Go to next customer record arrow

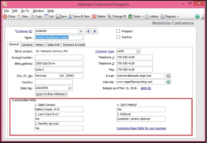(95, 31)
